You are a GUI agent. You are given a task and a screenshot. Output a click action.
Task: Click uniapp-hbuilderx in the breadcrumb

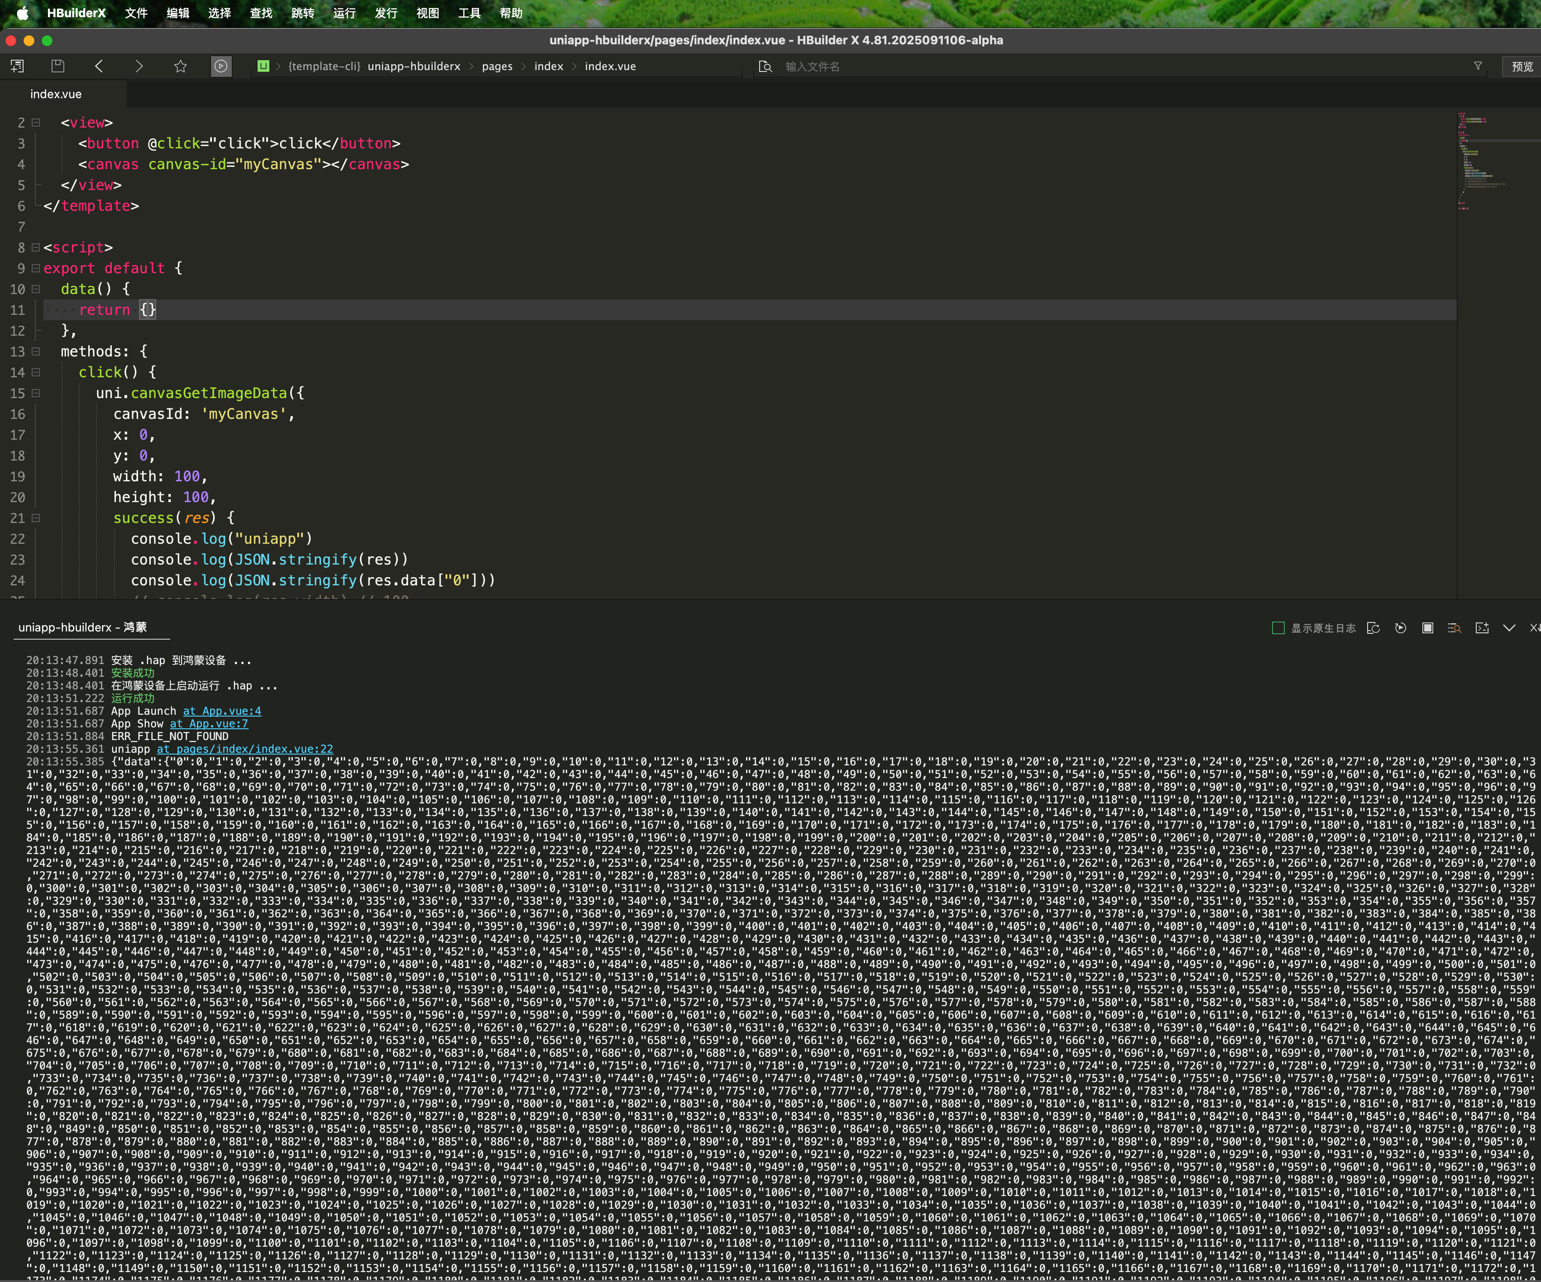pyautogui.click(x=414, y=66)
